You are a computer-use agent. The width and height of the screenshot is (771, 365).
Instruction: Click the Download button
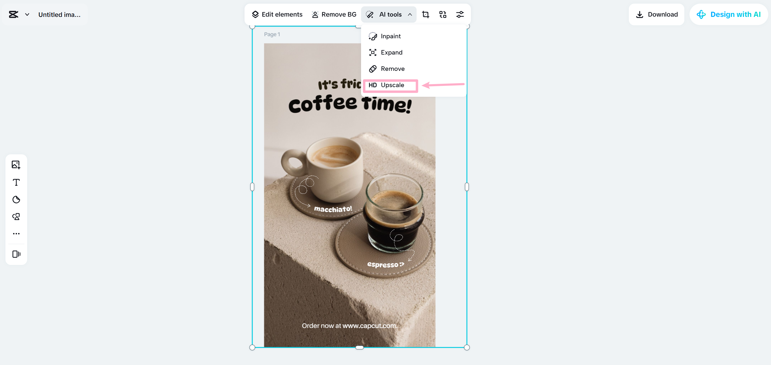[656, 14]
